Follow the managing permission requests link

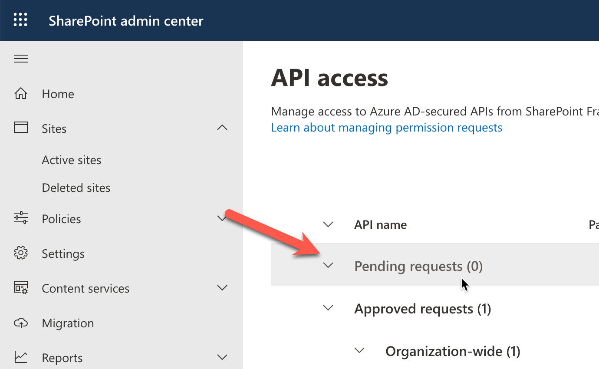pos(386,127)
